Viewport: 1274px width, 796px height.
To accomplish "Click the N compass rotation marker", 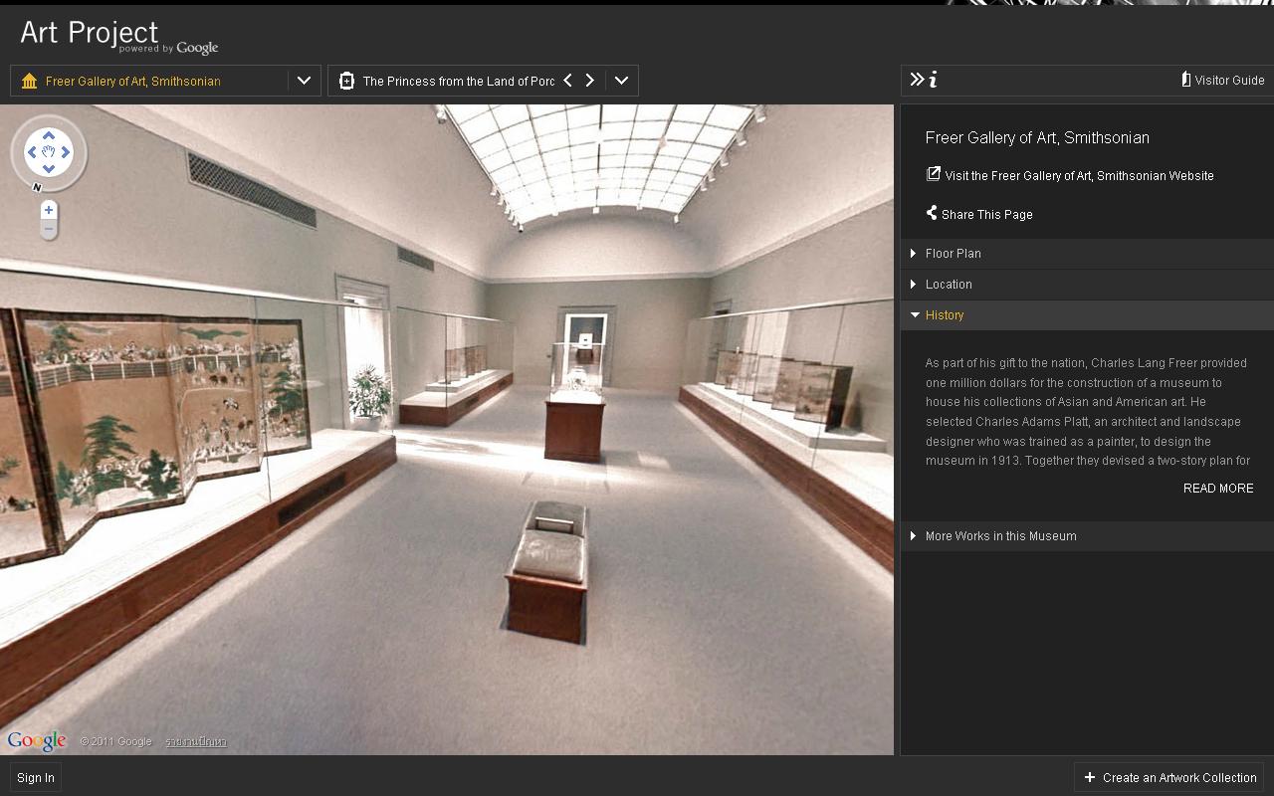I will coord(37,187).
